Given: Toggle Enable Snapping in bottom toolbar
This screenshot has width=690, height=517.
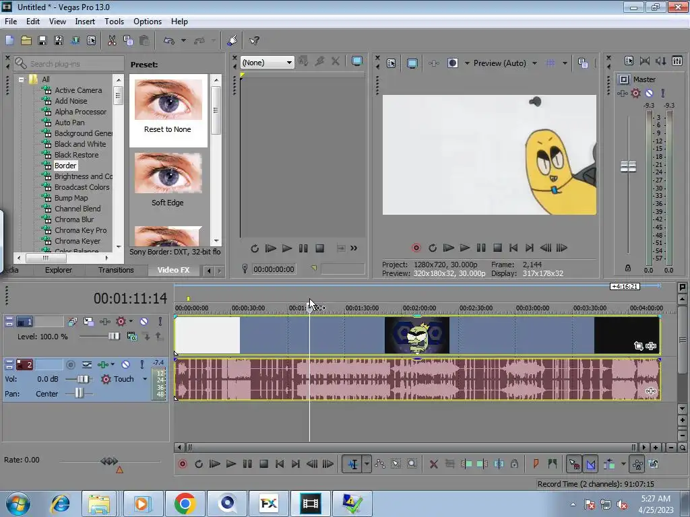Looking at the screenshot, I should coord(574,464).
